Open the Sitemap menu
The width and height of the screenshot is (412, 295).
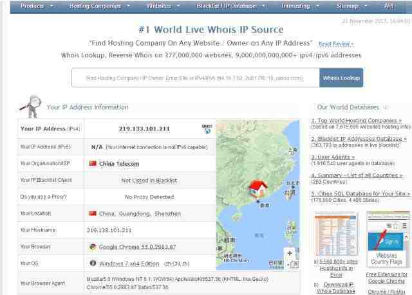coord(347,6)
